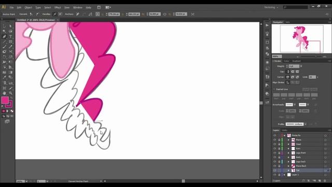This screenshot has width=332, height=187.
Task: Open the File menu
Action: 11,7
